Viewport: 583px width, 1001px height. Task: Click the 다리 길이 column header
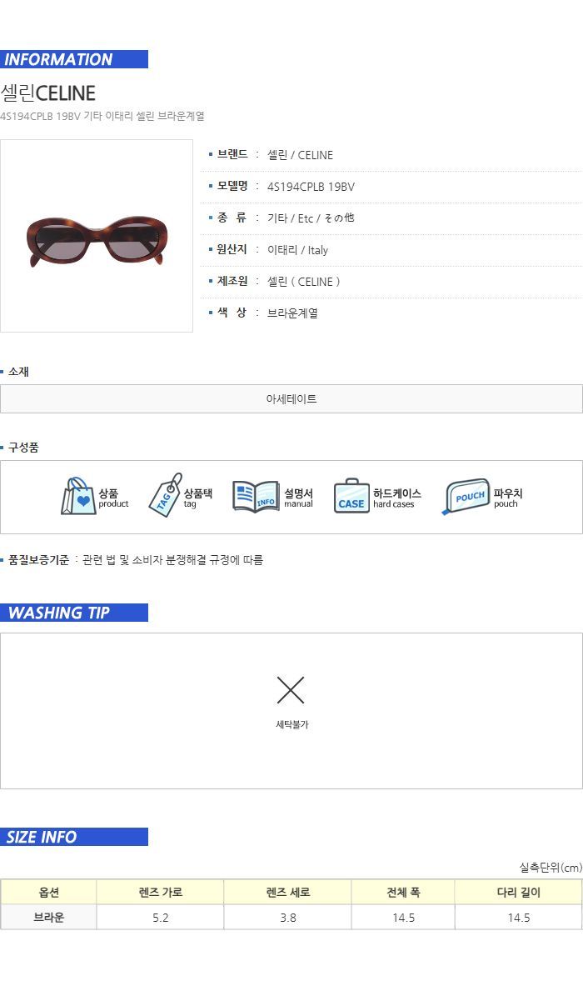(518, 892)
